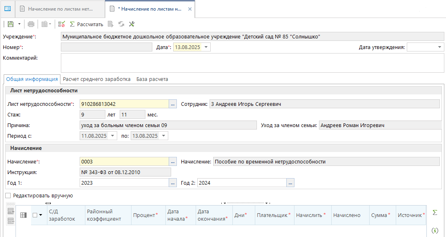Click the info icon right of table
The width and height of the screenshot is (446, 237).
tap(435, 231)
